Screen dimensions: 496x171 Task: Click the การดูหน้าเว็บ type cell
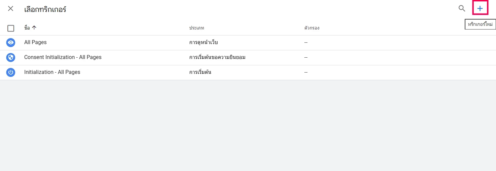click(x=204, y=42)
